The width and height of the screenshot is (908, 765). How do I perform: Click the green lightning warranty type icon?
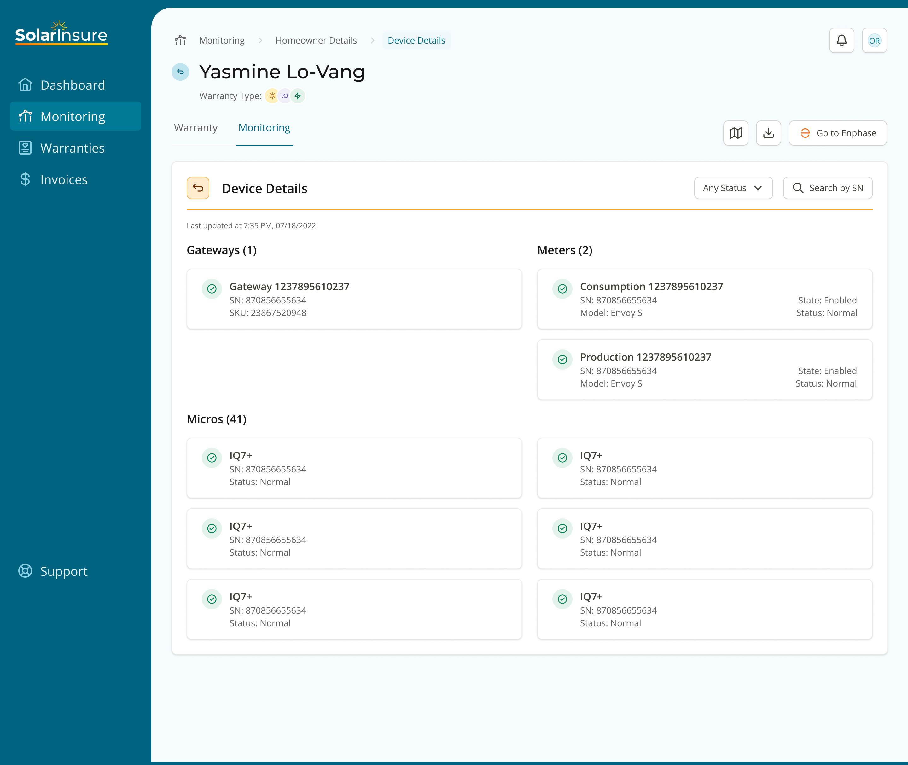(x=298, y=96)
